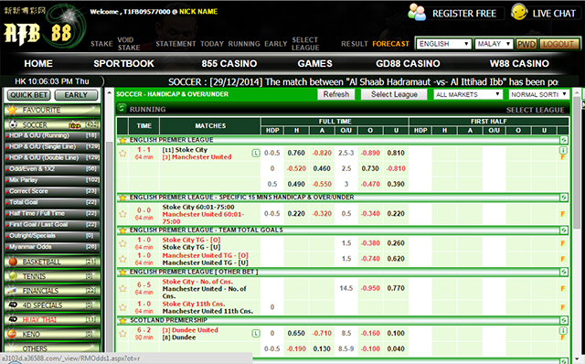Click the refresh icon beside RUNNING
The height and width of the screenshot is (364, 585).
click(x=122, y=109)
